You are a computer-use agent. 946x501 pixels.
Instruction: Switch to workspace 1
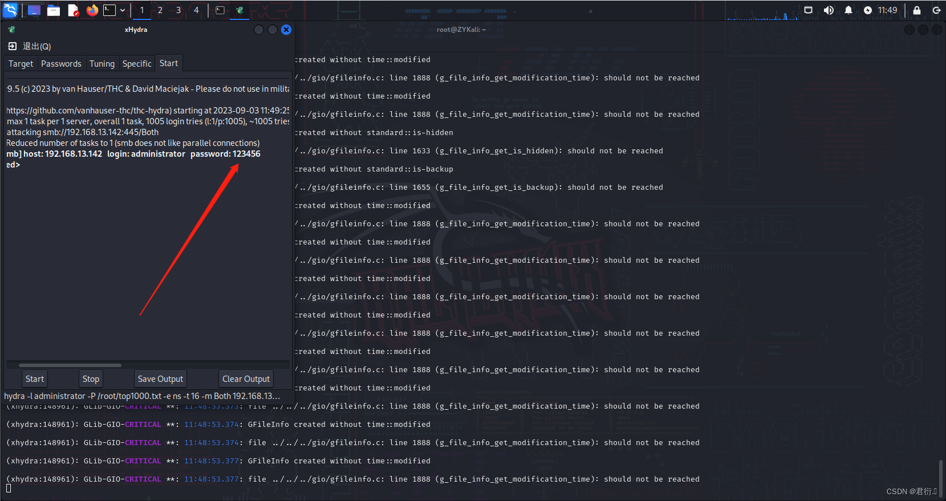[x=142, y=10]
